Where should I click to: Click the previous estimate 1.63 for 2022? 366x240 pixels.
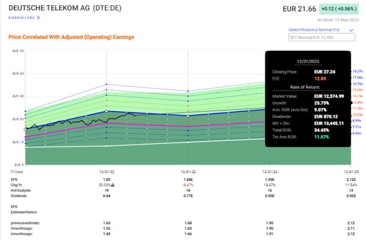pyautogui.click(x=107, y=223)
